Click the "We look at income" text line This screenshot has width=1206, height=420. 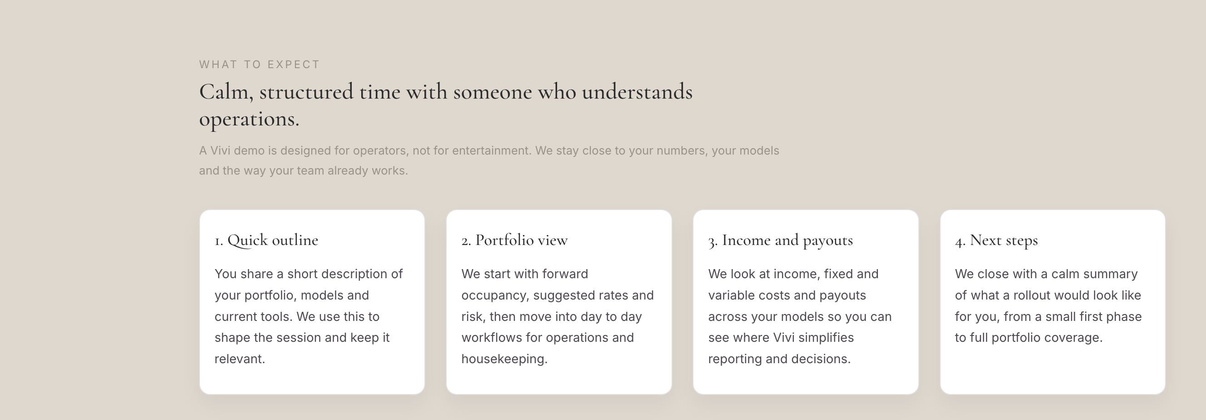pyautogui.click(x=793, y=274)
